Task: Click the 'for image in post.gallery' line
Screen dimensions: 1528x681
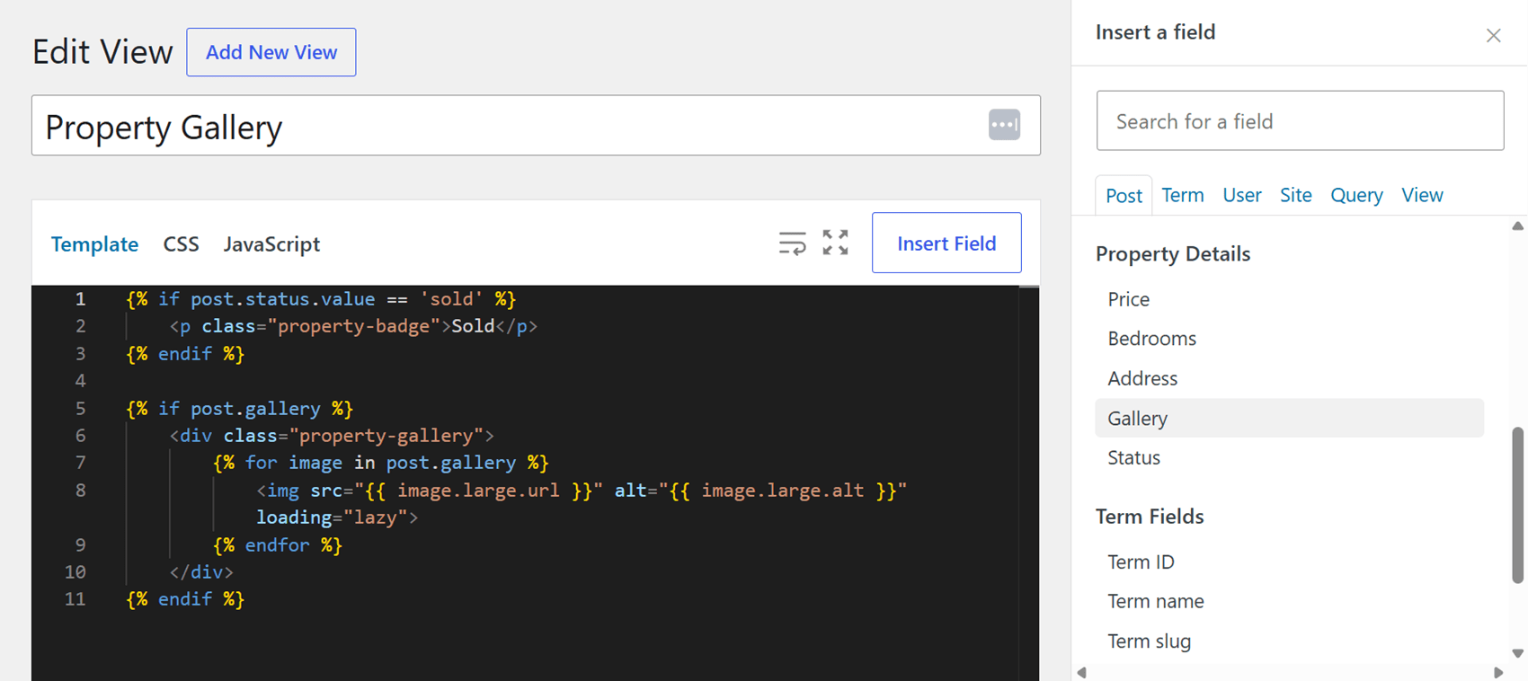Action: pyautogui.click(x=381, y=463)
